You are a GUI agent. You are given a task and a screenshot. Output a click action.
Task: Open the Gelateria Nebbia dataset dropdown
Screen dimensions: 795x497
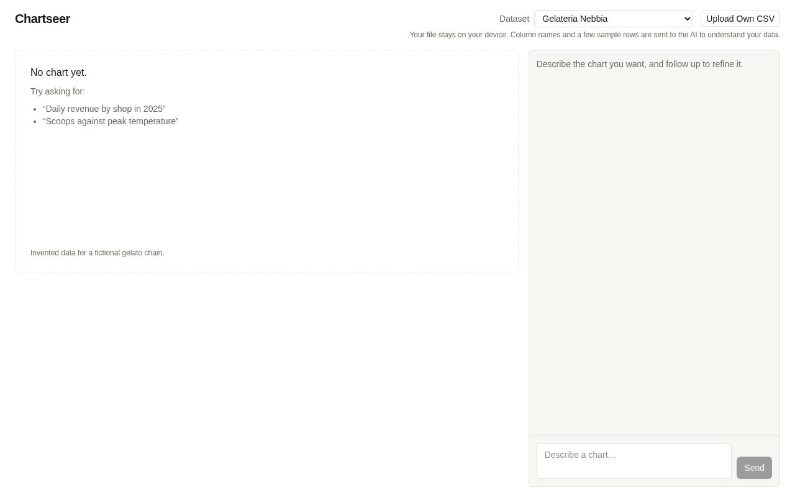point(614,19)
